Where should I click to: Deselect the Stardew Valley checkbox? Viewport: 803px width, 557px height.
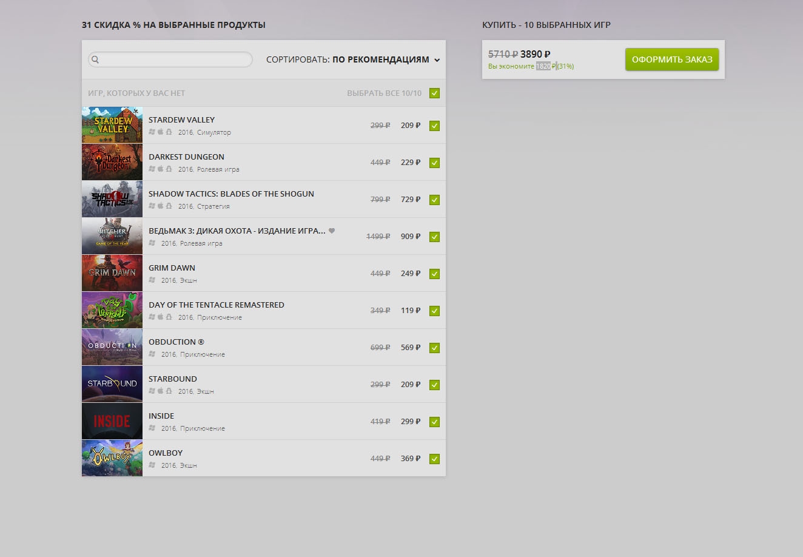434,126
